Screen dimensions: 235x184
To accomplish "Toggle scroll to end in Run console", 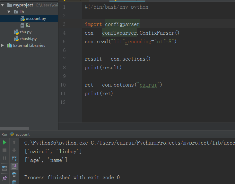I will tap(14, 166).
